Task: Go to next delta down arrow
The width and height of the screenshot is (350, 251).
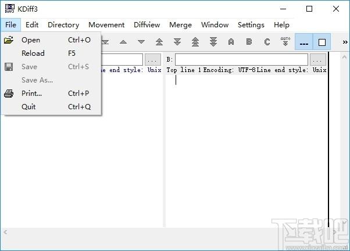Action: point(141,42)
